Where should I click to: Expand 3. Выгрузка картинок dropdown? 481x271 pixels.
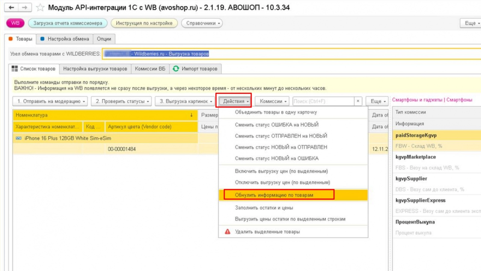coord(185,101)
